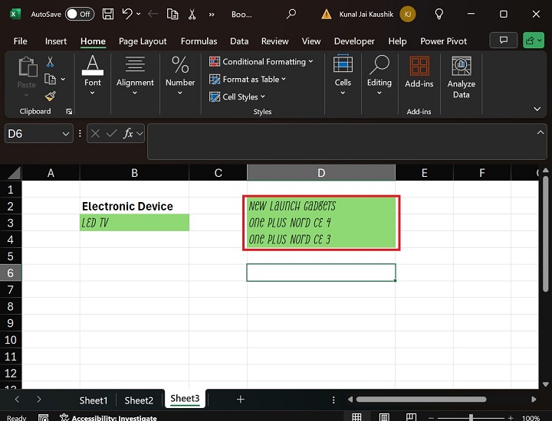Viewport: 552px width, 421px height.
Task: Open the search magnifier in title bar
Action: click(291, 14)
